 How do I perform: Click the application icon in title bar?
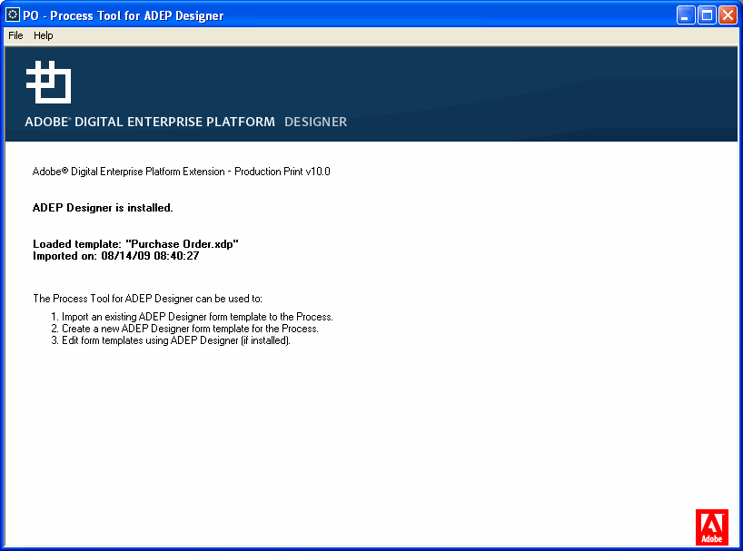coord(13,15)
